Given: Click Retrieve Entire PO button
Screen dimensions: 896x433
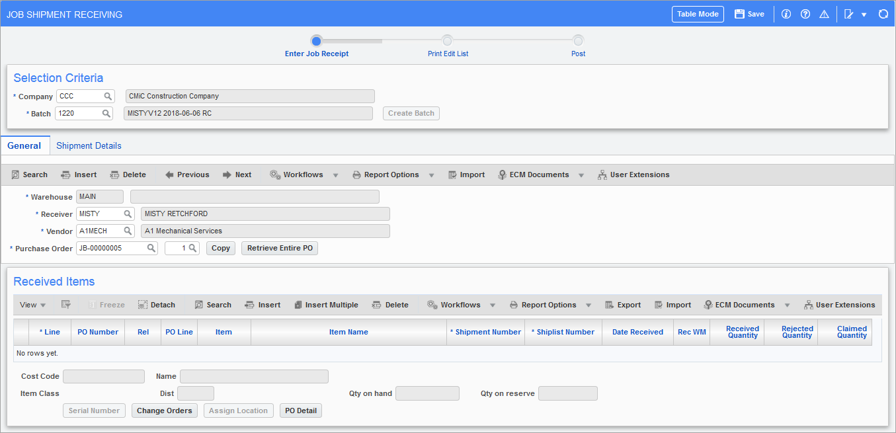Looking at the screenshot, I should tap(280, 248).
